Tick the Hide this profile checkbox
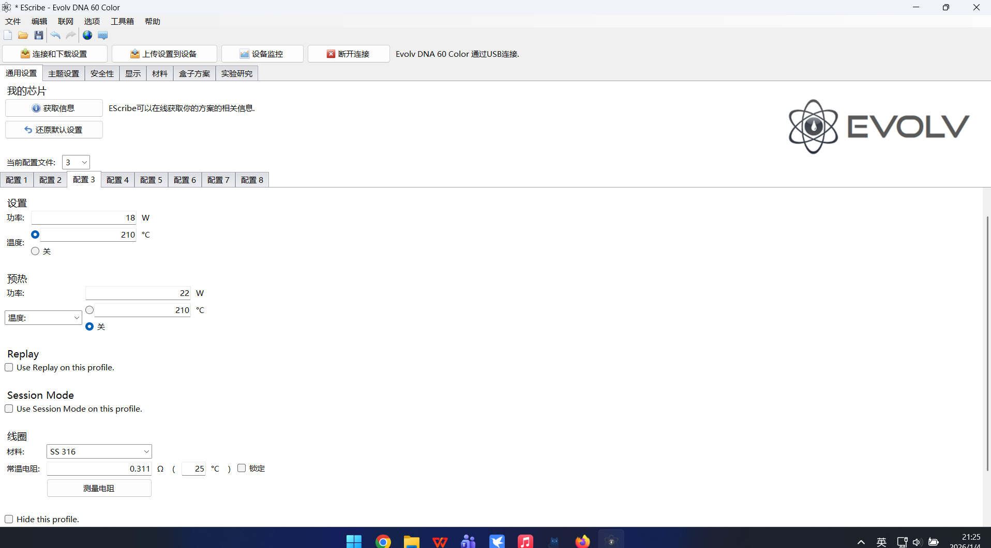This screenshot has width=991, height=548. point(9,519)
